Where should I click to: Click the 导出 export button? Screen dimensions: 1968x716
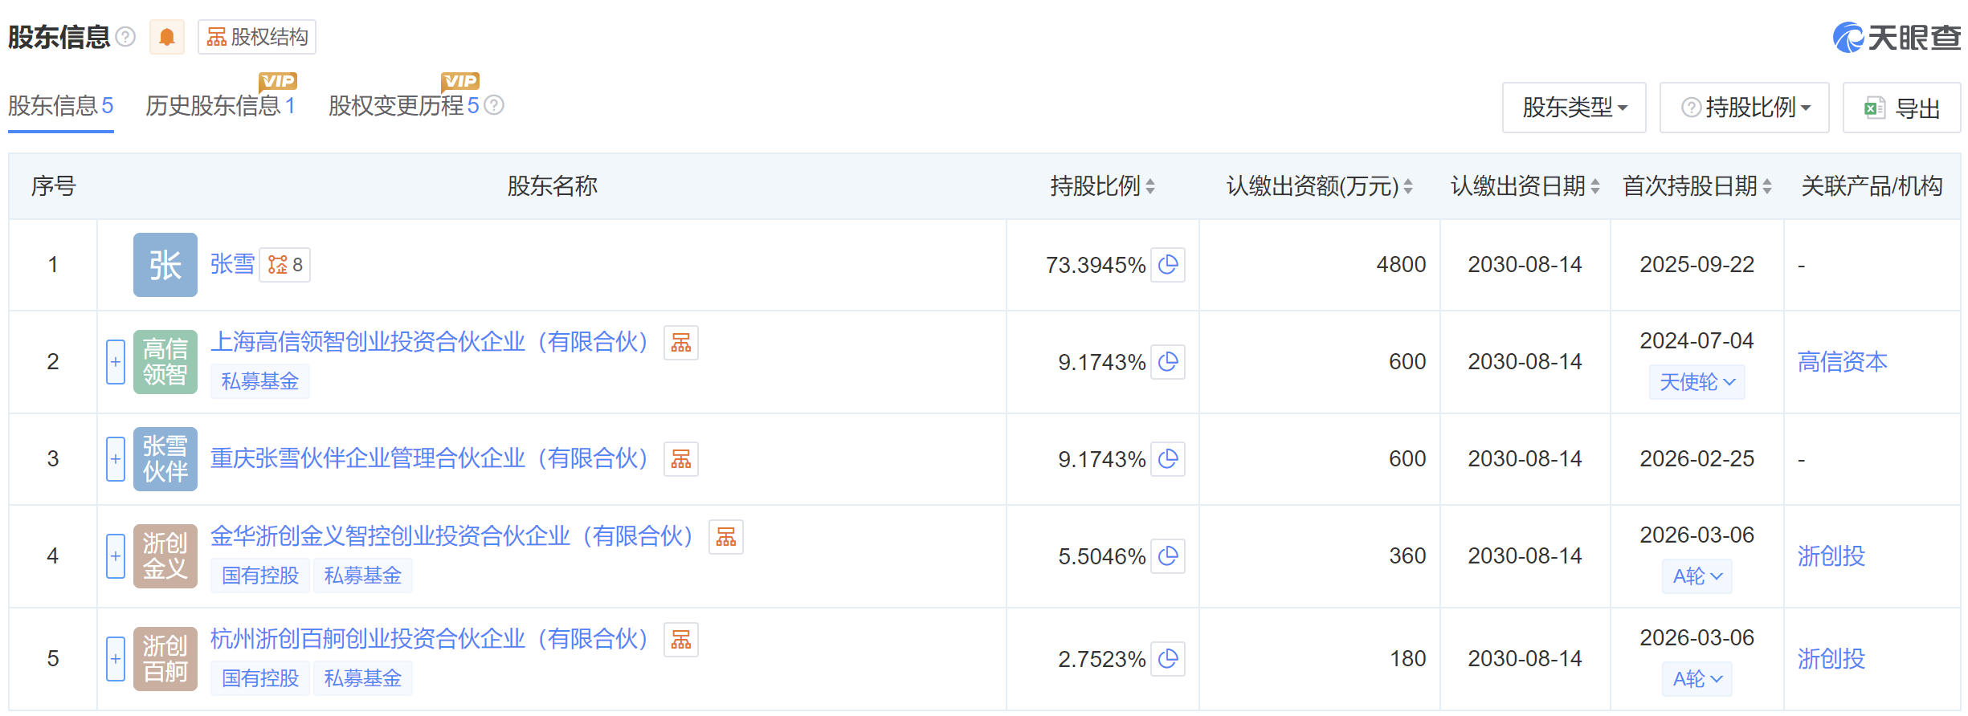(x=1901, y=108)
